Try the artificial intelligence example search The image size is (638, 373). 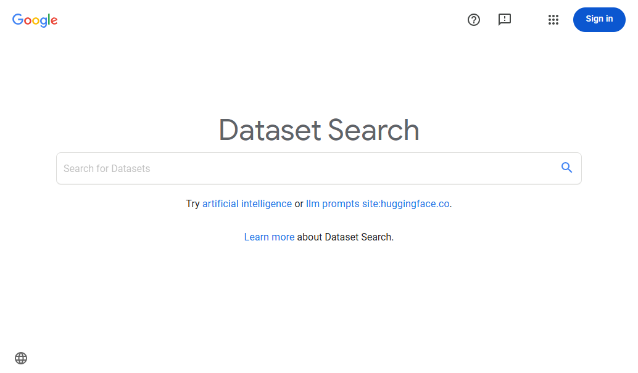tap(247, 203)
